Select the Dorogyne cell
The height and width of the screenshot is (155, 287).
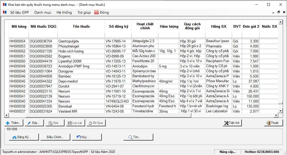pos(81,71)
